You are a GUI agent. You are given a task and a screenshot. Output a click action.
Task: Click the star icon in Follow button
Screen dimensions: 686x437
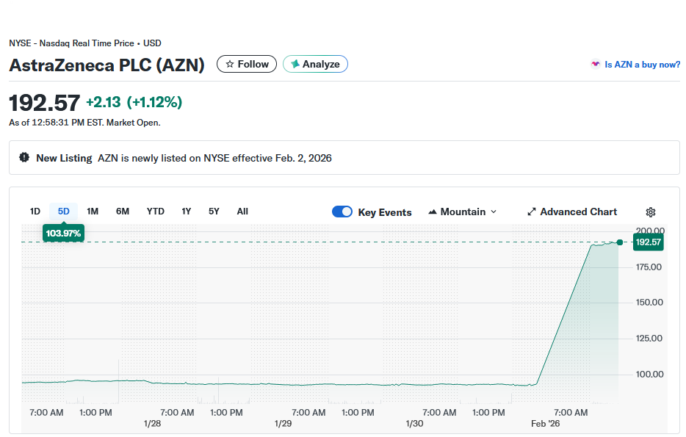click(x=230, y=65)
